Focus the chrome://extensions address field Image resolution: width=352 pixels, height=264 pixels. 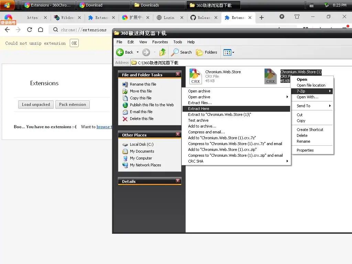(84, 30)
